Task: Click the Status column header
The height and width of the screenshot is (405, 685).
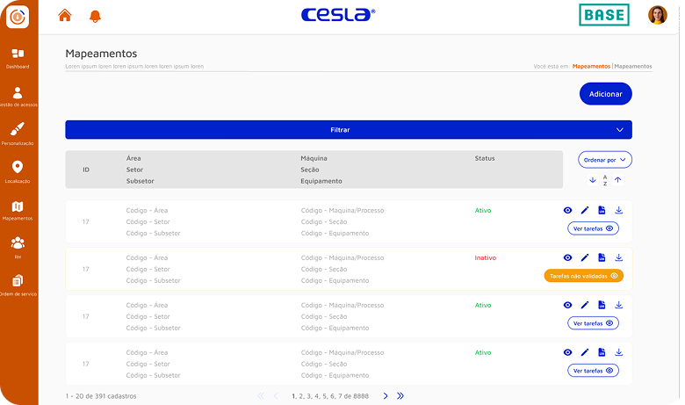Action: tap(485, 158)
